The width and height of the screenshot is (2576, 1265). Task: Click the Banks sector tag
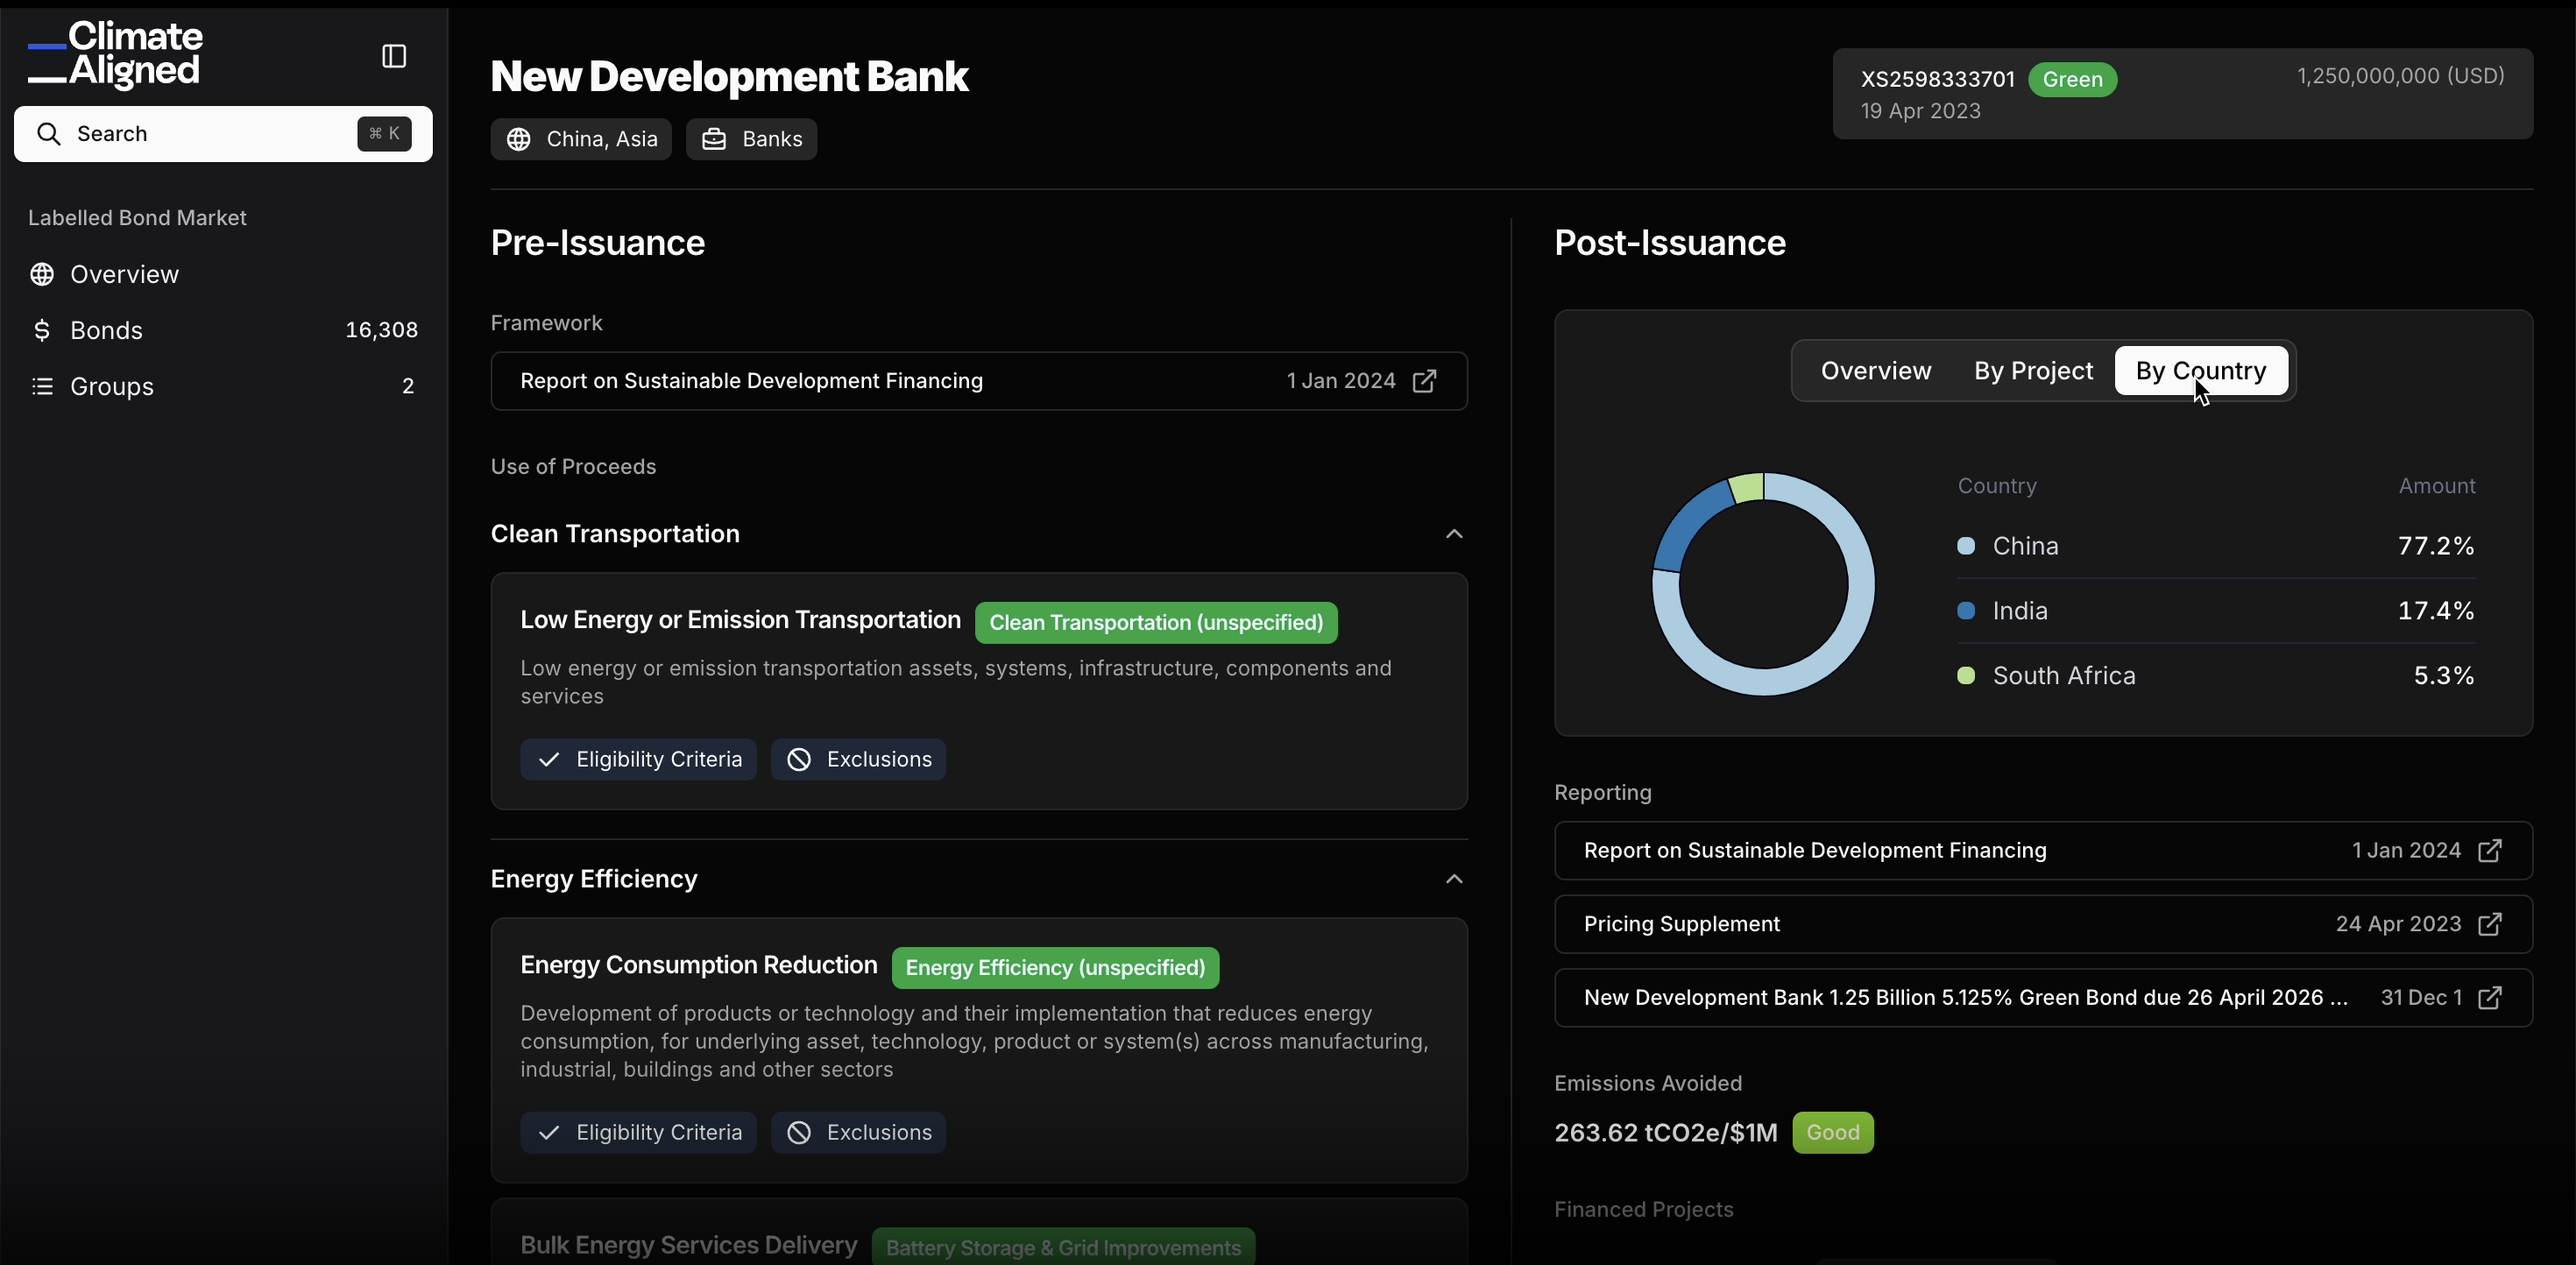click(751, 139)
